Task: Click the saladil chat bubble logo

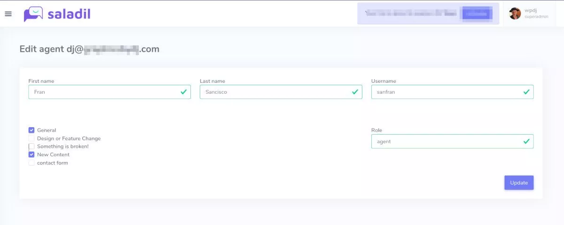Action: 33,14
